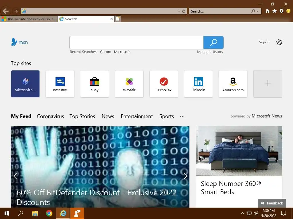The image size is (293, 219).
Task: Click the msn logo
Action: (x=20, y=42)
